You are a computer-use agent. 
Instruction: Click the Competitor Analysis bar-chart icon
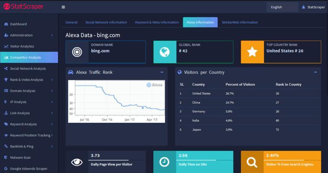(6, 58)
